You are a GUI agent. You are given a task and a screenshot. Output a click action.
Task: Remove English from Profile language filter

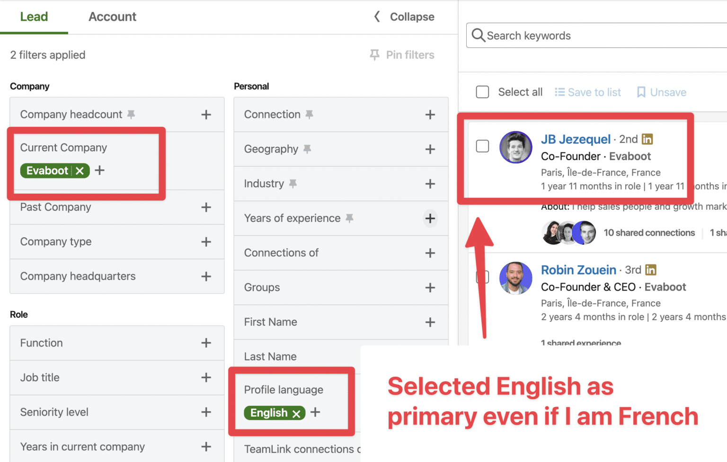[x=296, y=413]
